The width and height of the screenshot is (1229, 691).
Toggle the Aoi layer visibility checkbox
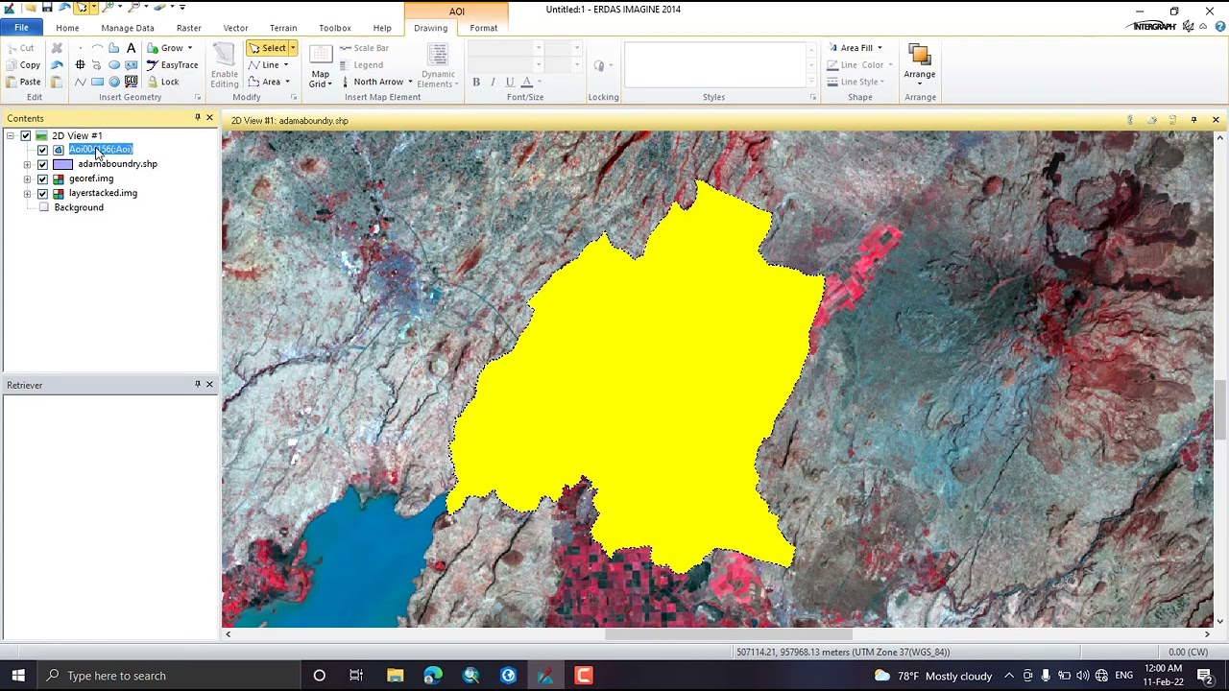pyautogui.click(x=42, y=150)
